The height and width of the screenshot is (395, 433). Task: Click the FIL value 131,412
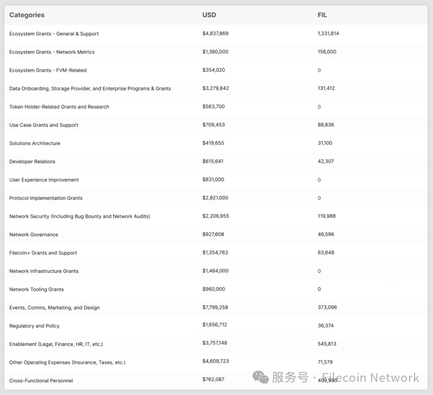[326, 88]
